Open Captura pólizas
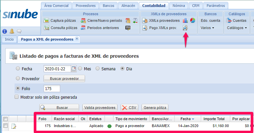 coord(60,20)
